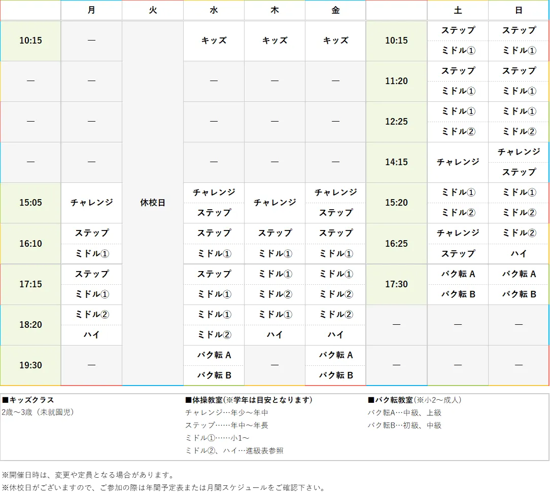
Task: Select the ミドル② class on Friday at 18:20
Action: [335, 315]
